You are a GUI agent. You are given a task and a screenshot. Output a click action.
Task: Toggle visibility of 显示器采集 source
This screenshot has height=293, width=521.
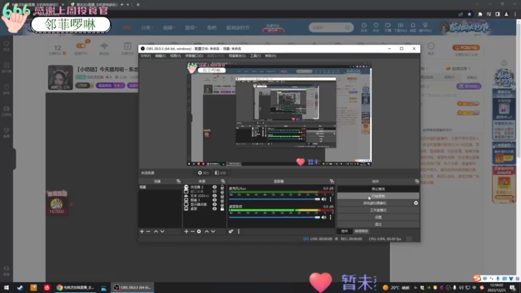[215, 204]
